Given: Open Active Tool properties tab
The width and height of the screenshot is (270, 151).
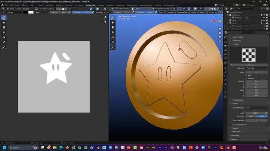Looking at the screenshot, I should point(225,37).
